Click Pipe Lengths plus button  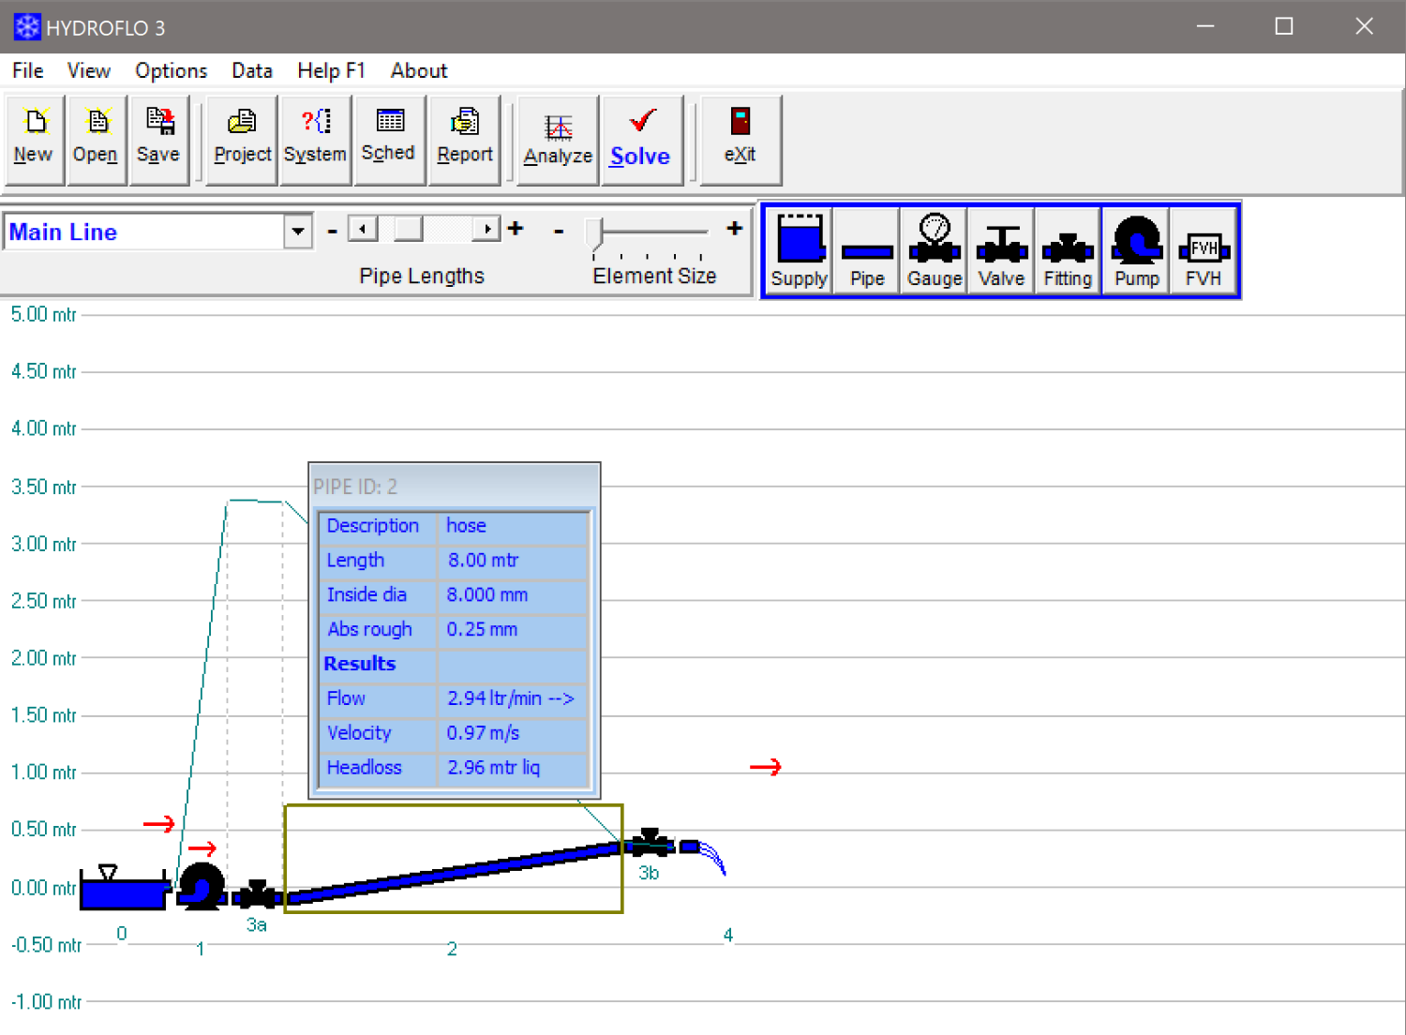pos(516,228)
